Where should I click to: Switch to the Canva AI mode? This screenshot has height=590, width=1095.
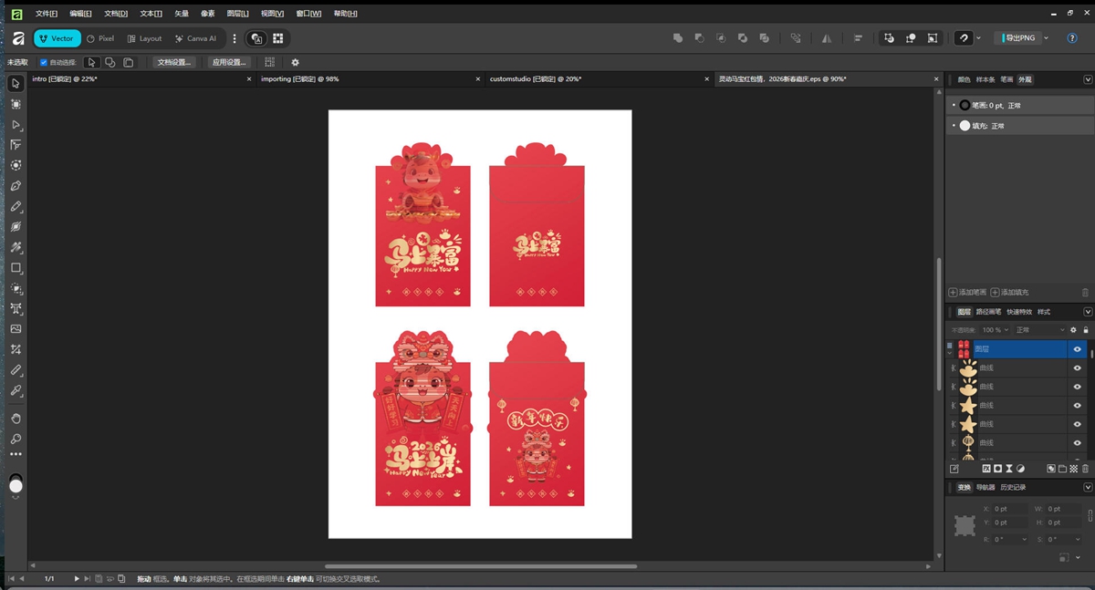pyautogui.click(x=196, y=38)
